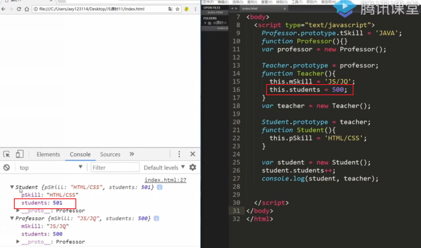The width and height of the screenshot is (421, 248).
Task: Click the info badge next to the Professor object
Action: click(x=156, y=218)
